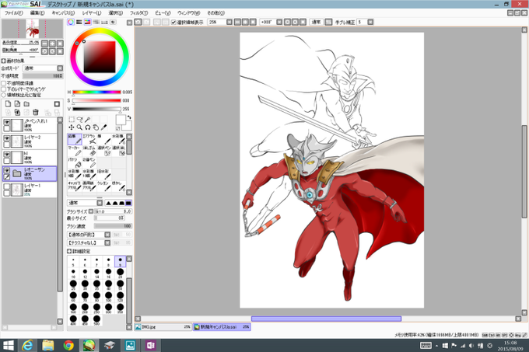Collapse the 画材効果 section

3,61
